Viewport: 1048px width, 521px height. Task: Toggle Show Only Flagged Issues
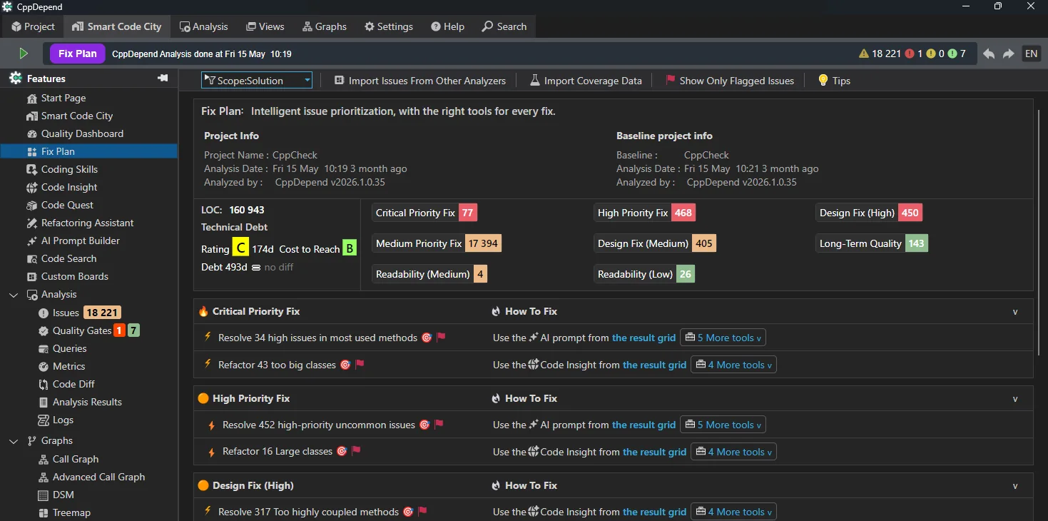pyautogui.click(x=730, y=81)
